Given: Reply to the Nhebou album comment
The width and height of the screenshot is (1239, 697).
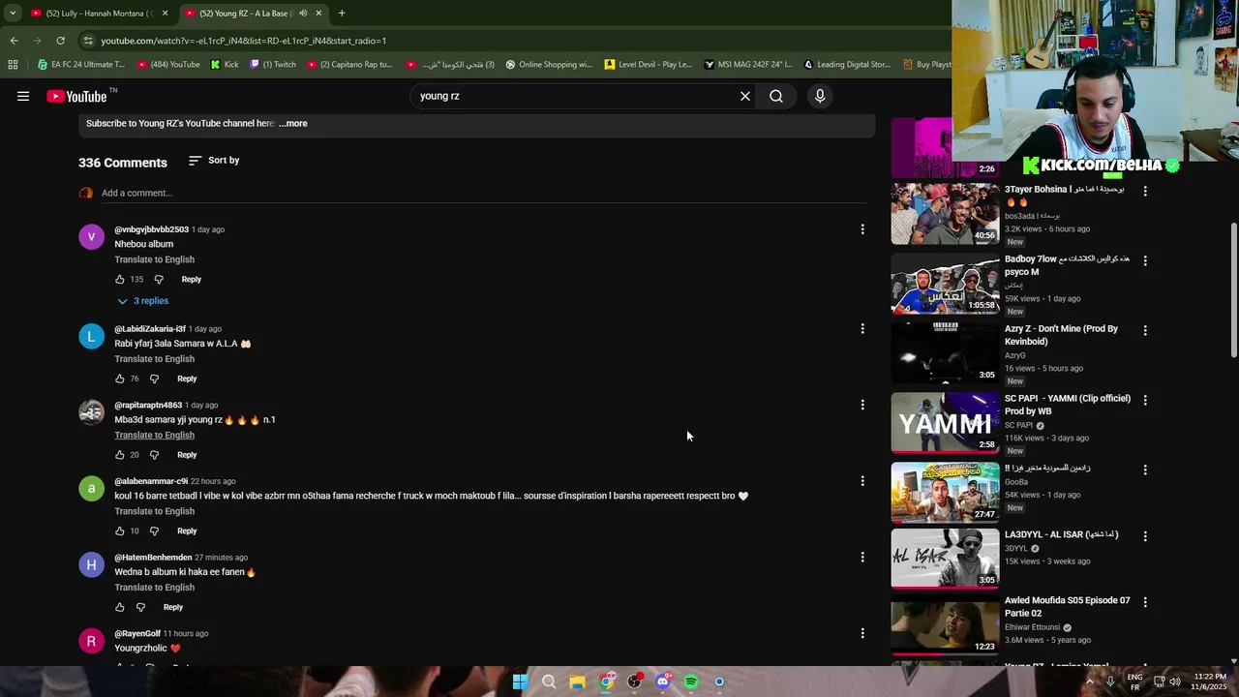Looking at the screenshot, I should tap(192, 279).
